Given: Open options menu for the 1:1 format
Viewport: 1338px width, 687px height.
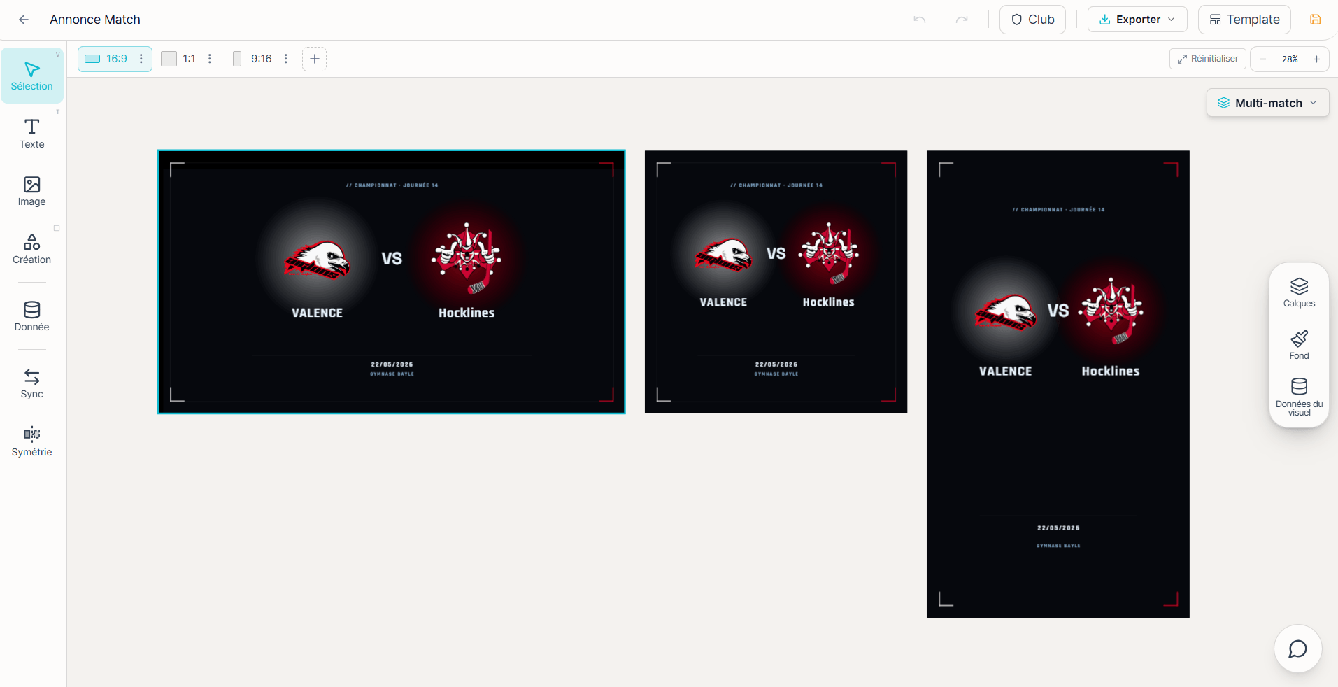Looking at the screenshot, I should click(210, 59).
